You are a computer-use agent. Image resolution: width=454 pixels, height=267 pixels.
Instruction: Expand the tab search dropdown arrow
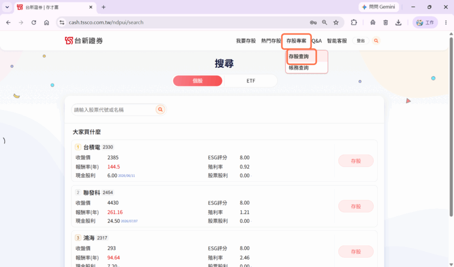click(7, 7)
